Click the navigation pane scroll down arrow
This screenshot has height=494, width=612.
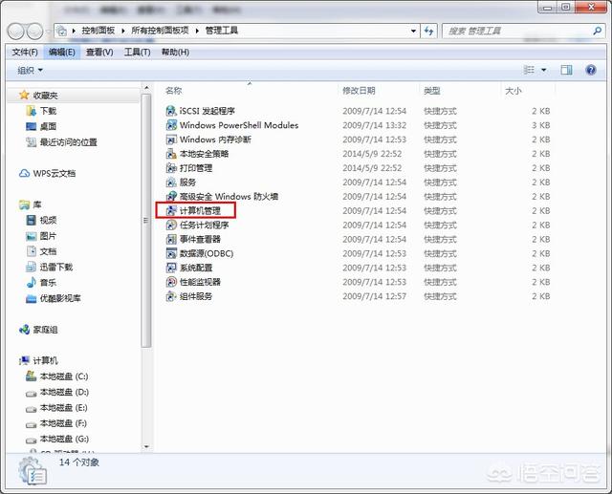click(x=146, y=447)
